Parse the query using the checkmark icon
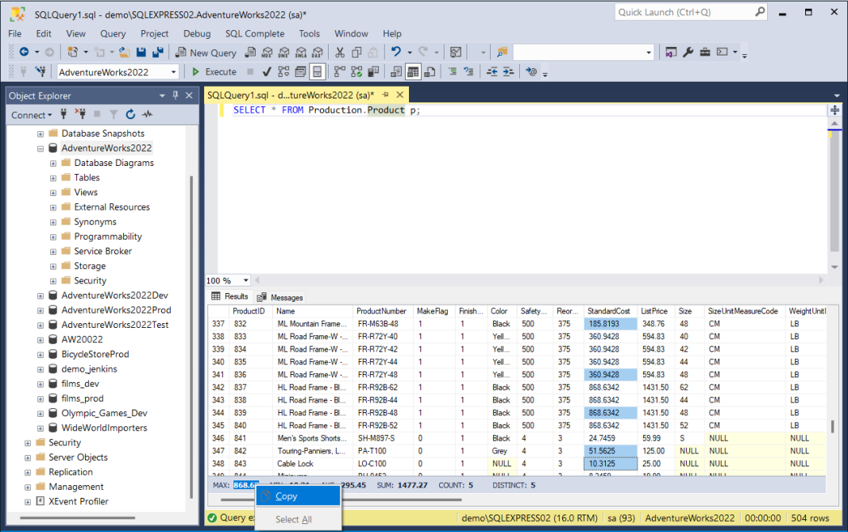Screen dimensions: 848x532 pos(266,71)
